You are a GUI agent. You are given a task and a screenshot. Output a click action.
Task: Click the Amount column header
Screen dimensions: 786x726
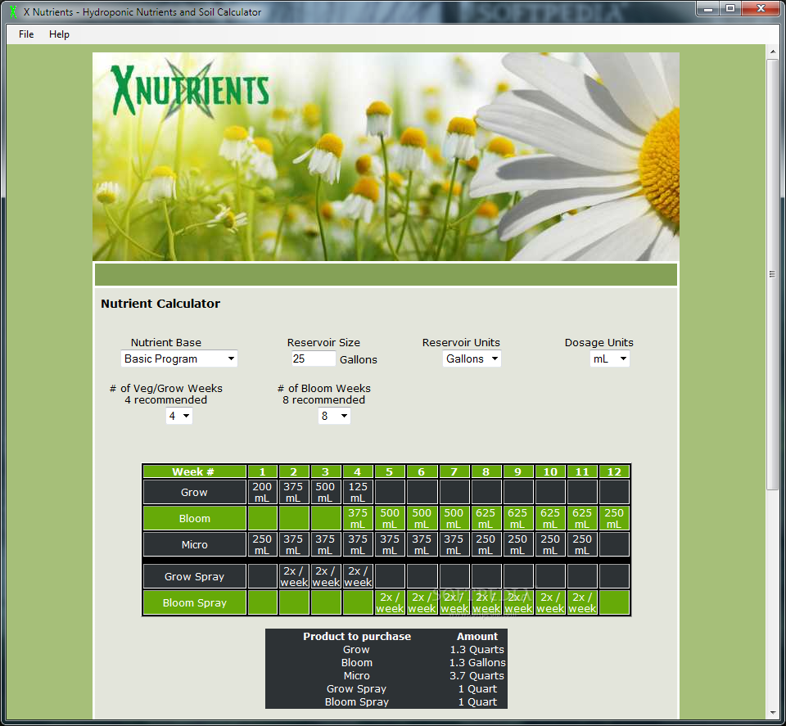click(x=477, y=636)
